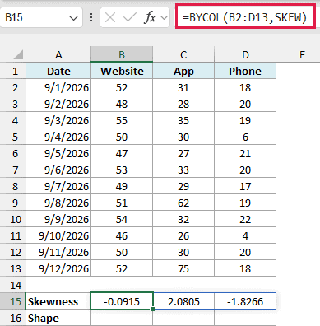Select Website value 46
The height and width of the screenshot is (326, 320).
[122, 235]
